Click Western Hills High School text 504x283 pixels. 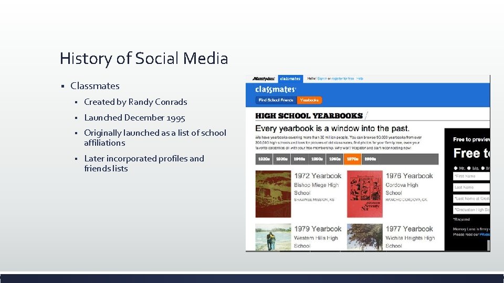[316, 242]
